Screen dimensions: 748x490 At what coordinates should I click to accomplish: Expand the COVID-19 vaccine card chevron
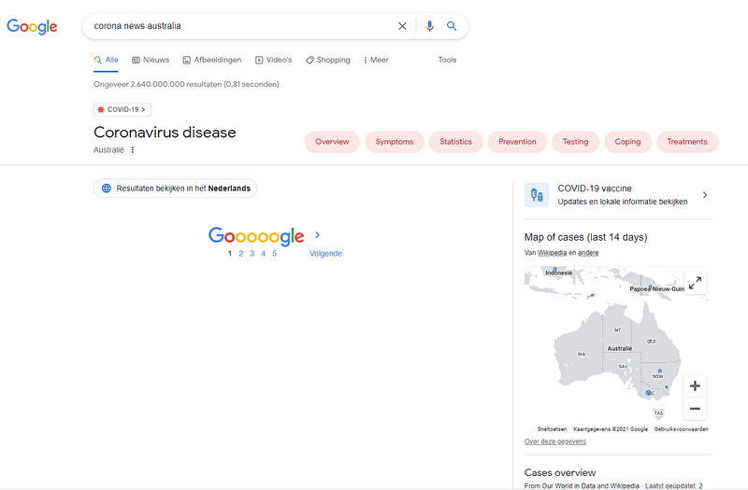click(x=705, y=195)
